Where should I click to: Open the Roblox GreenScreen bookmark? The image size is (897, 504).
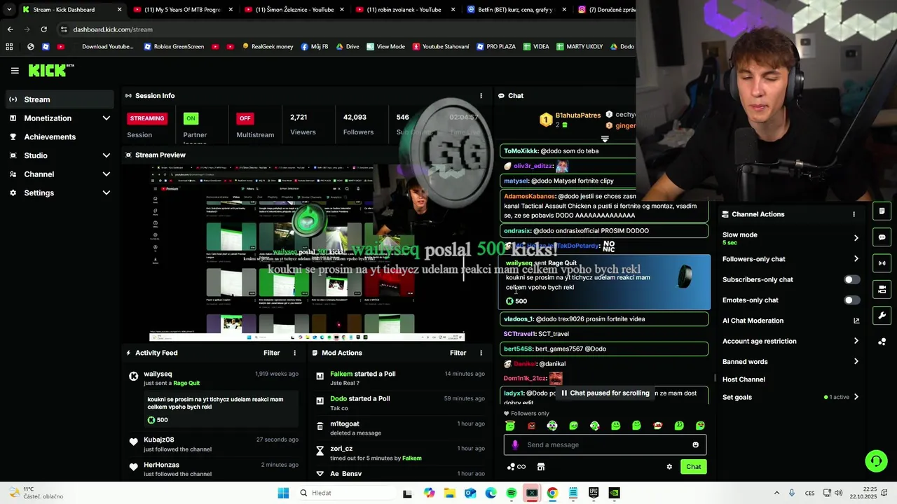(174, 47)
